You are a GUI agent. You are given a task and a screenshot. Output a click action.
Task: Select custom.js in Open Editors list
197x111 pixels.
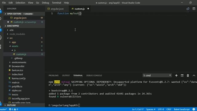point(24,22)
